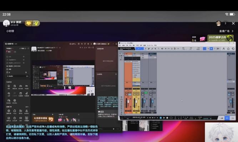
Task: Click play in the DAW transport bar
Action: pos(164,118)
